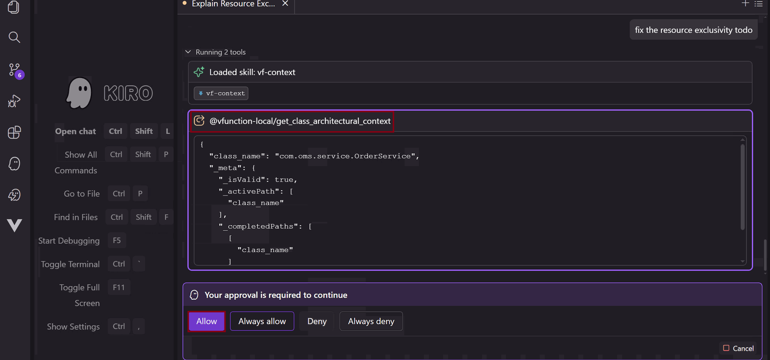Click the new chat plus icon
Image resolution: width=770 pixels, height=360 pixels.
tap(745, 4)
